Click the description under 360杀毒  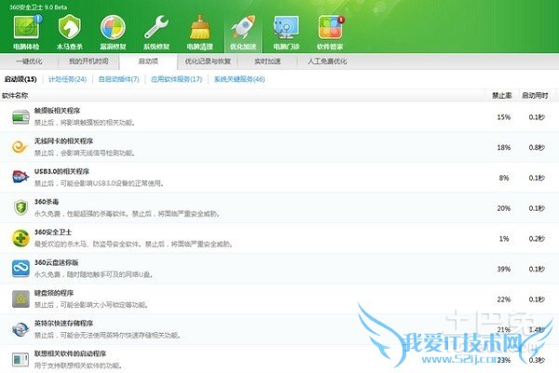(x=127, y=214)
